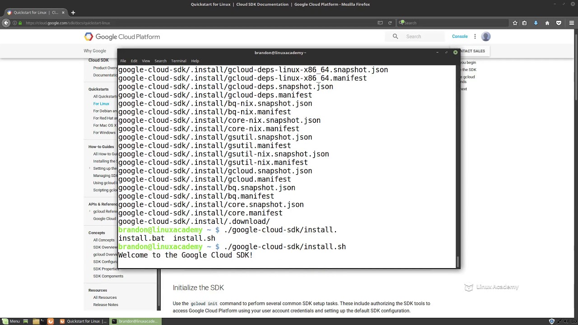Screen dimensions: 578x325
Task: Reload the page with the refresh icon
Action: tap(390, 23)
